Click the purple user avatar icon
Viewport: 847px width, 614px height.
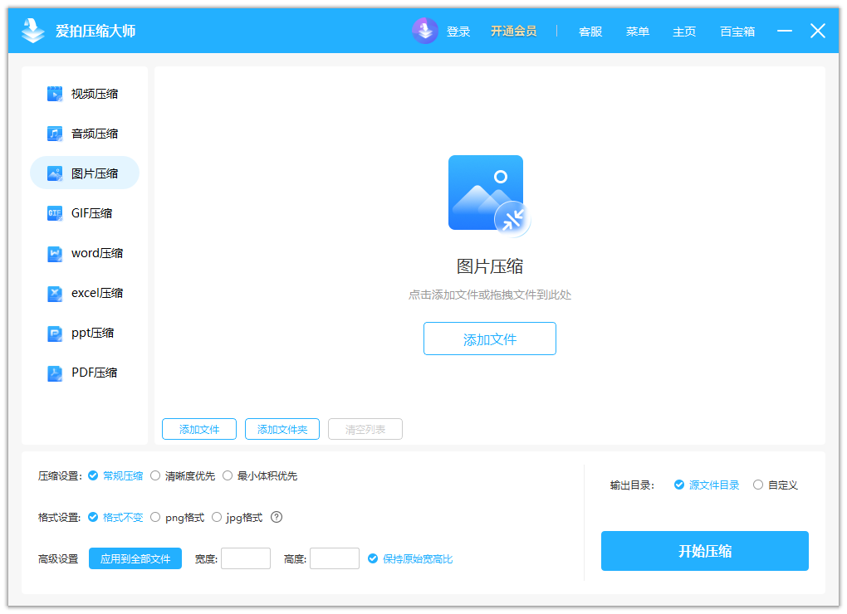(425, 31)
